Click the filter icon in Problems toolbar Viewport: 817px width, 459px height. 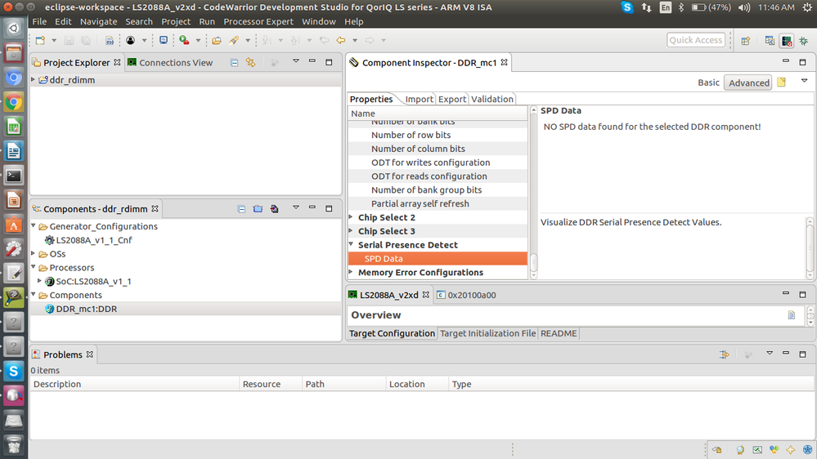725,354
